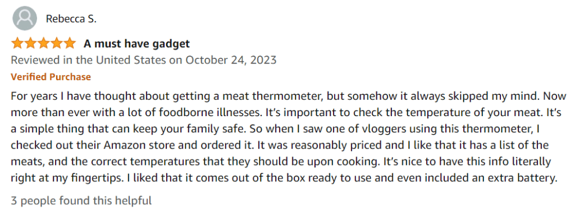The image size is (575, 211).
Task: Select the fourth orange rating star
Action: (x=56, y=44)
